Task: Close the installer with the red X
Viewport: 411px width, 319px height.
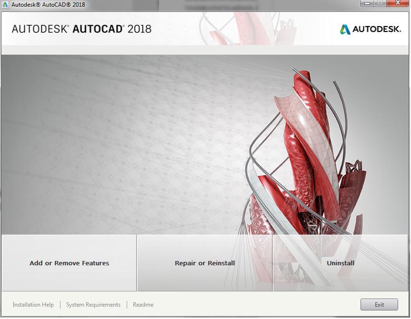Action: pos(398,3)
